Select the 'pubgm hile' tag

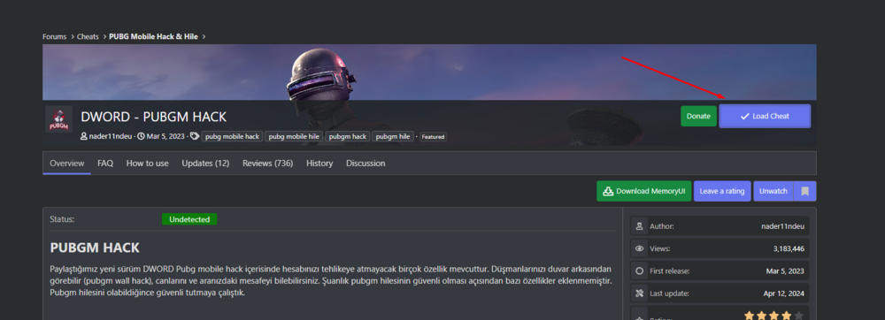point(393,136)
